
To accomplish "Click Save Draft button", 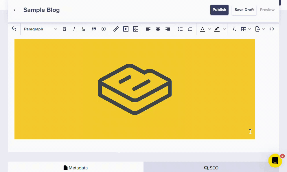I will click(244, 10).
